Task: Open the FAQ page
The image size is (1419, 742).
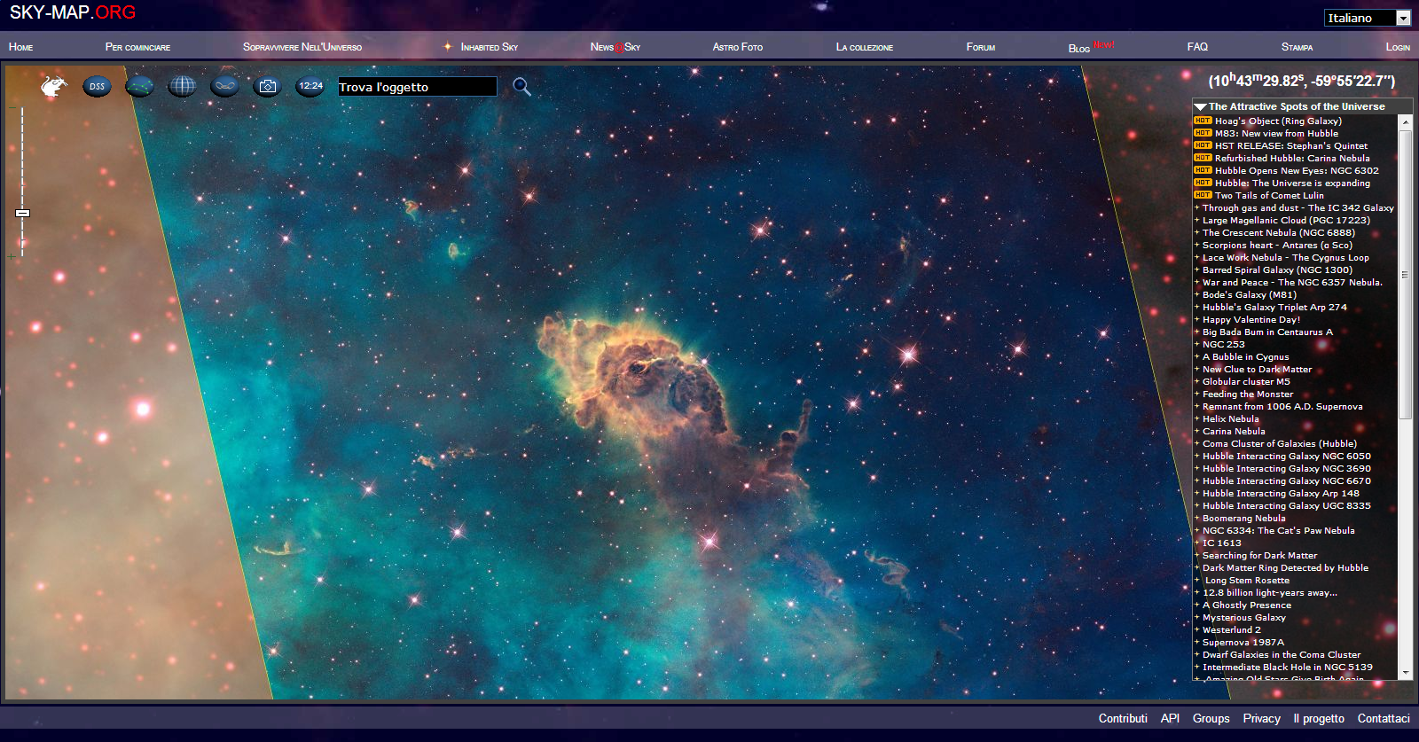Action: coord(1197,46)
